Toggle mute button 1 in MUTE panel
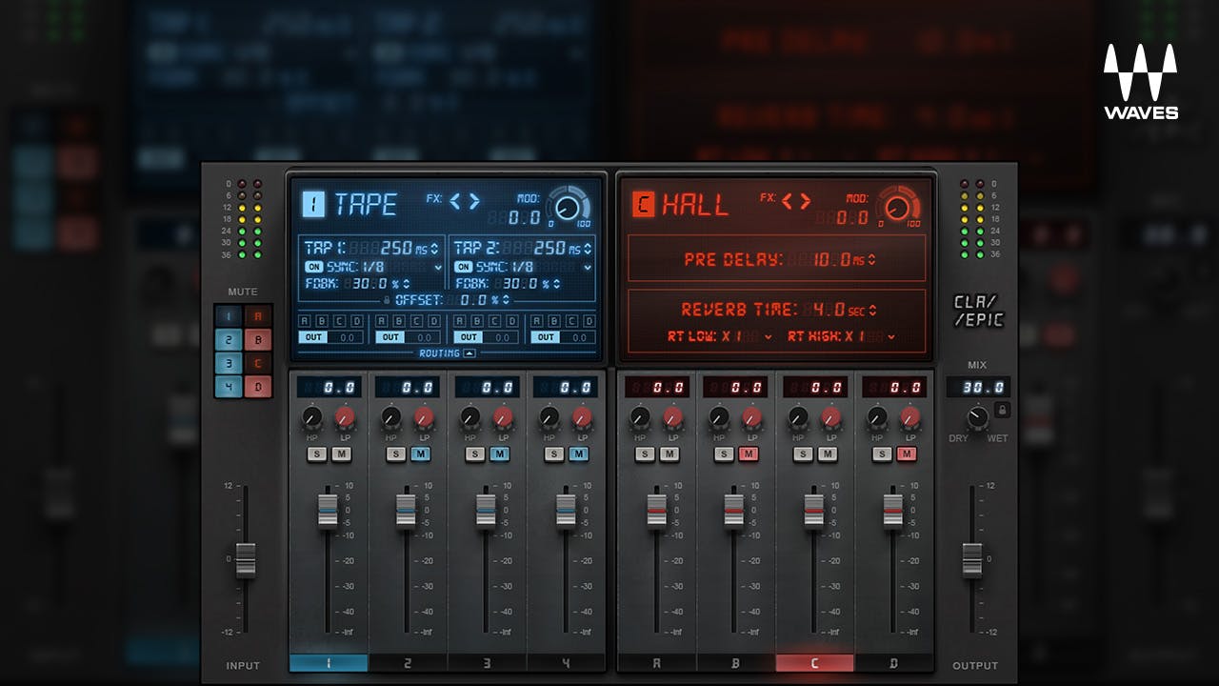Screen dimensions: 1219x686 [229, 316]
